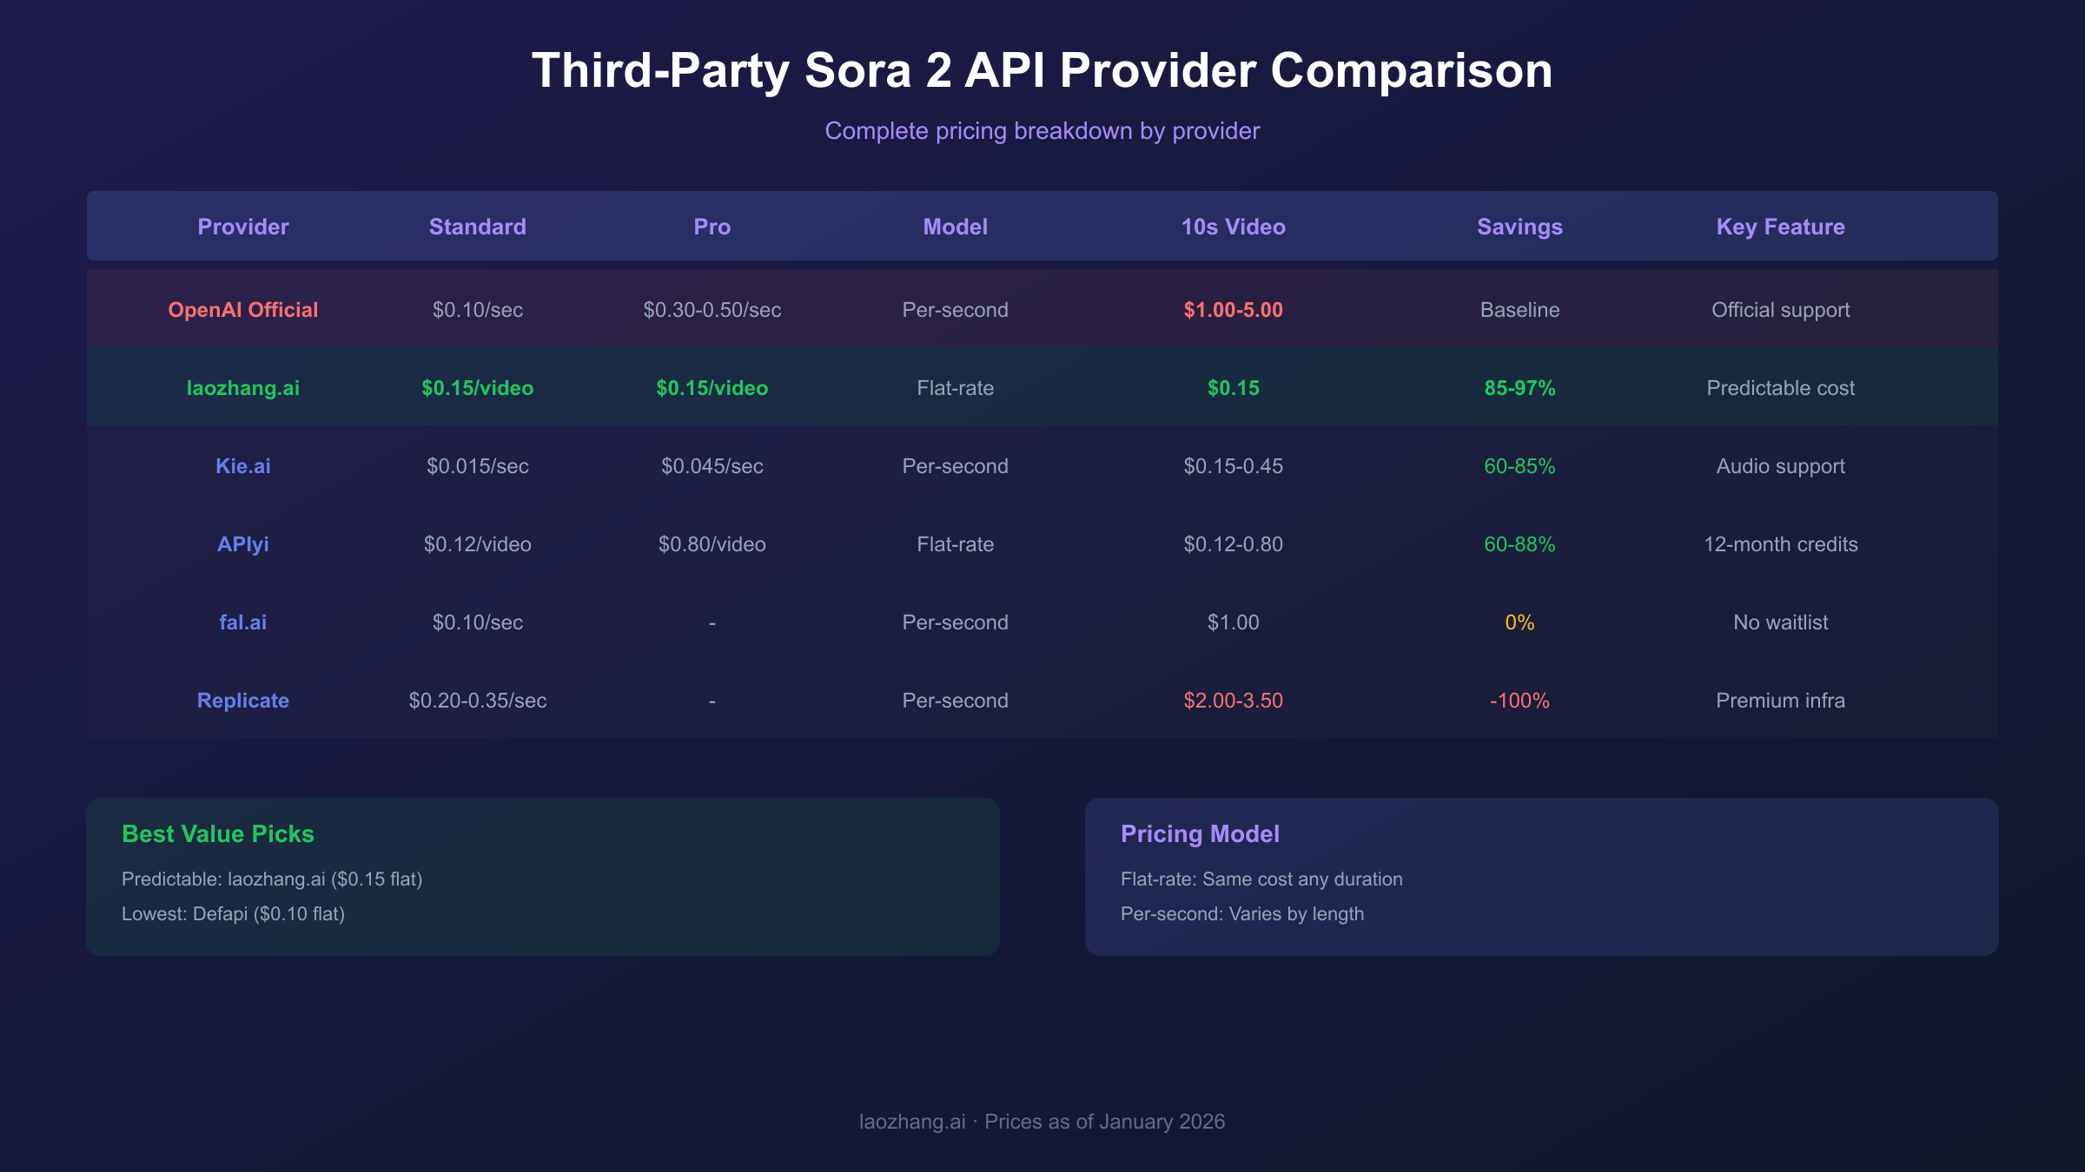
Task: Select the Savings column header
Action: pos(1519,227)
